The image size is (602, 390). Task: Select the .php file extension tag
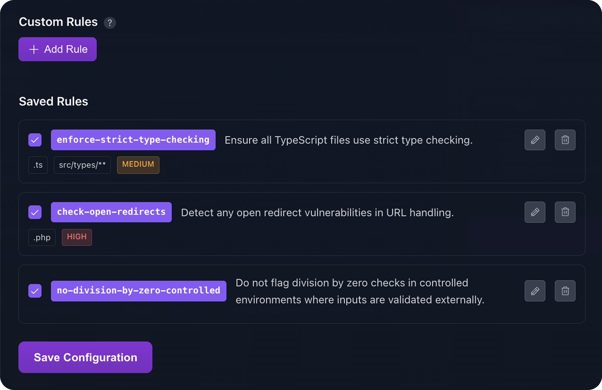click(x=42, y=237)
